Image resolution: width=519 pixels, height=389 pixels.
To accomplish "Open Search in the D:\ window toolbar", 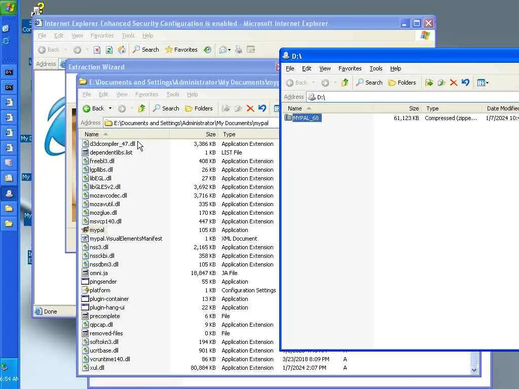I will tap(369, 83).
